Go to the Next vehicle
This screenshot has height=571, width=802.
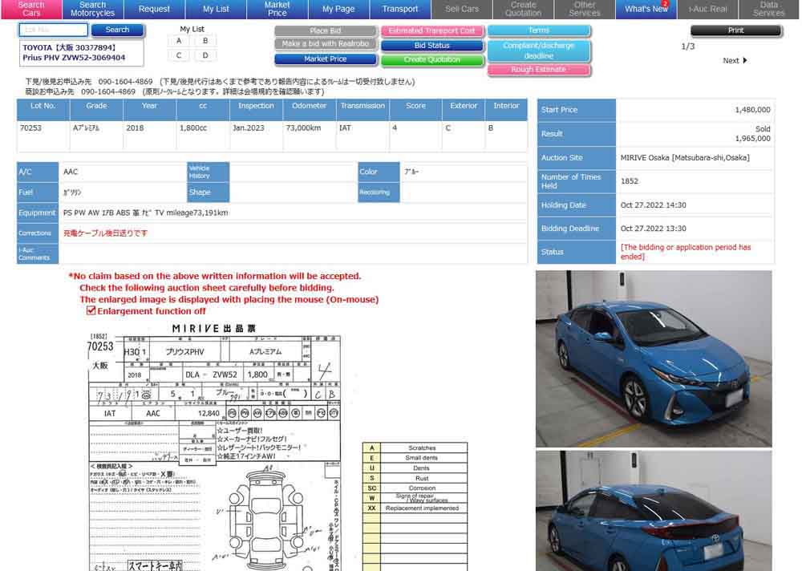735,60
